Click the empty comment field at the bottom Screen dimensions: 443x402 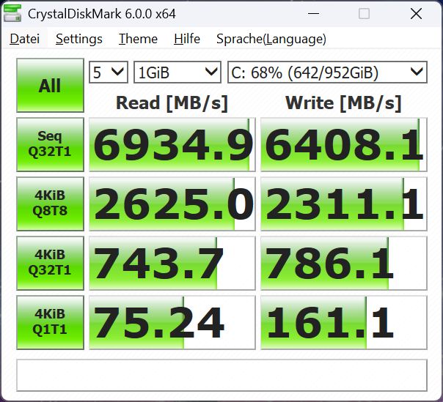221,375
